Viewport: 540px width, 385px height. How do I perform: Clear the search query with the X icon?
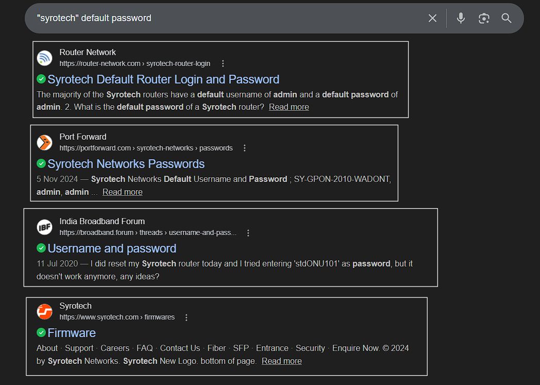click(x=432, y=18)
